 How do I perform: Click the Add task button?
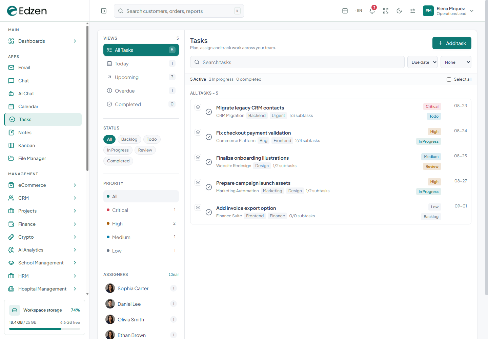452,43
